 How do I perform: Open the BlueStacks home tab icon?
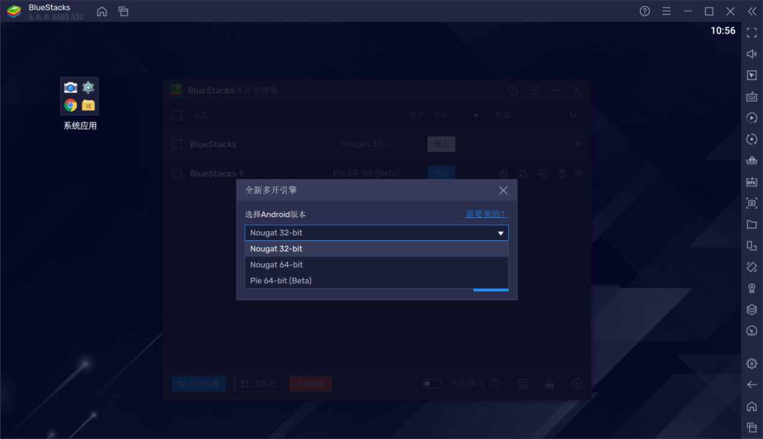[x=102, y=11]
